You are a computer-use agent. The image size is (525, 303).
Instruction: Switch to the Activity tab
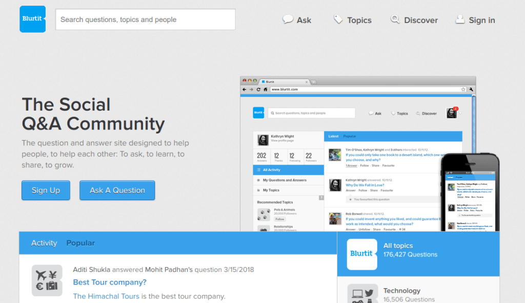pos(44,243)
